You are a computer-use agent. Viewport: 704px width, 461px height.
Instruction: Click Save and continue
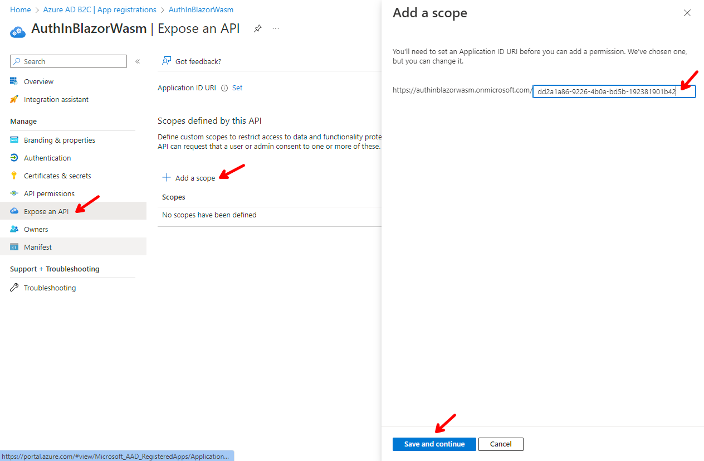(434, 444)
